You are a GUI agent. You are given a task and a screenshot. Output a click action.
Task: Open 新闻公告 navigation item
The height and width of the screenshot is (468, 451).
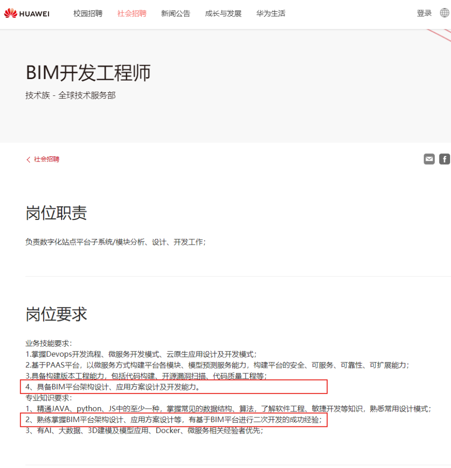(x=176, y=14)
